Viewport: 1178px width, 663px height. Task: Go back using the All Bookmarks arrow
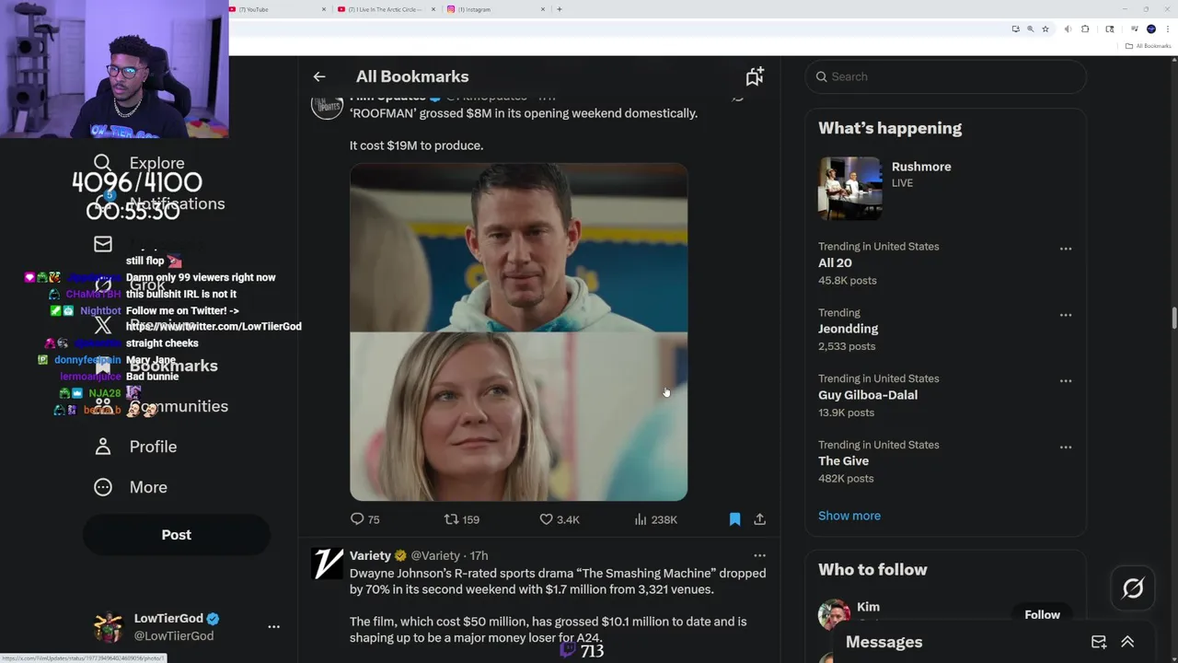[x=319, y=76]
